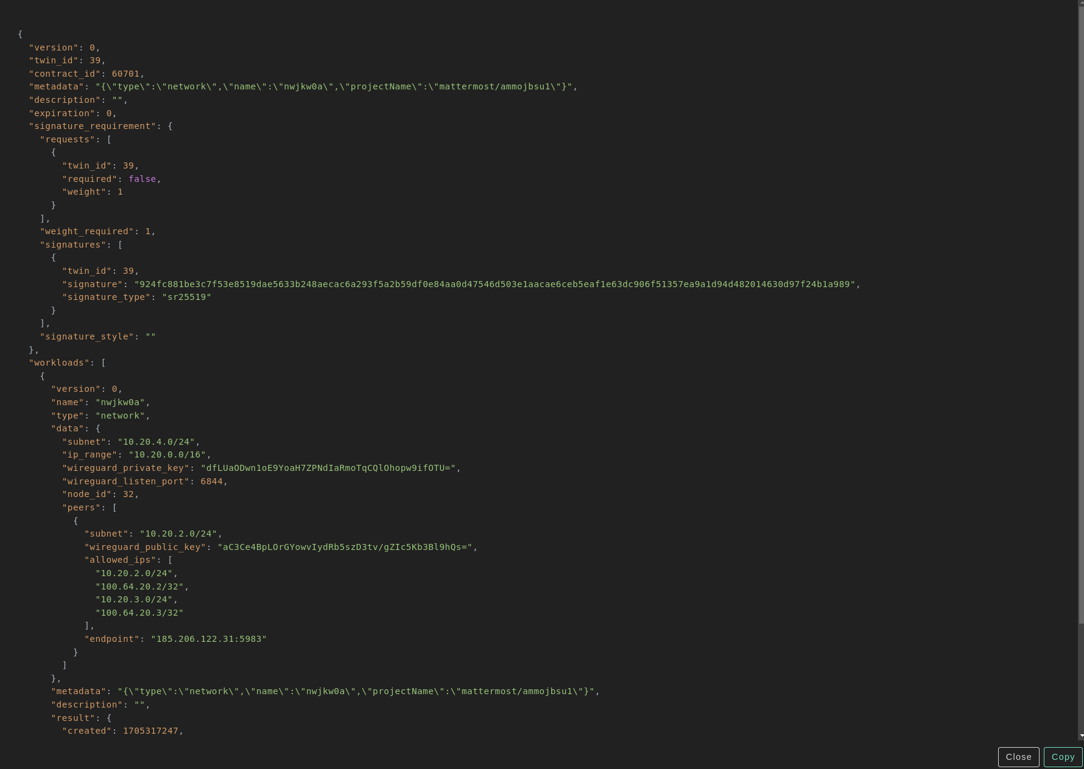Click the scrollbar down arrow
The height and width of the screenshot is (769, 1084).
1081,736
